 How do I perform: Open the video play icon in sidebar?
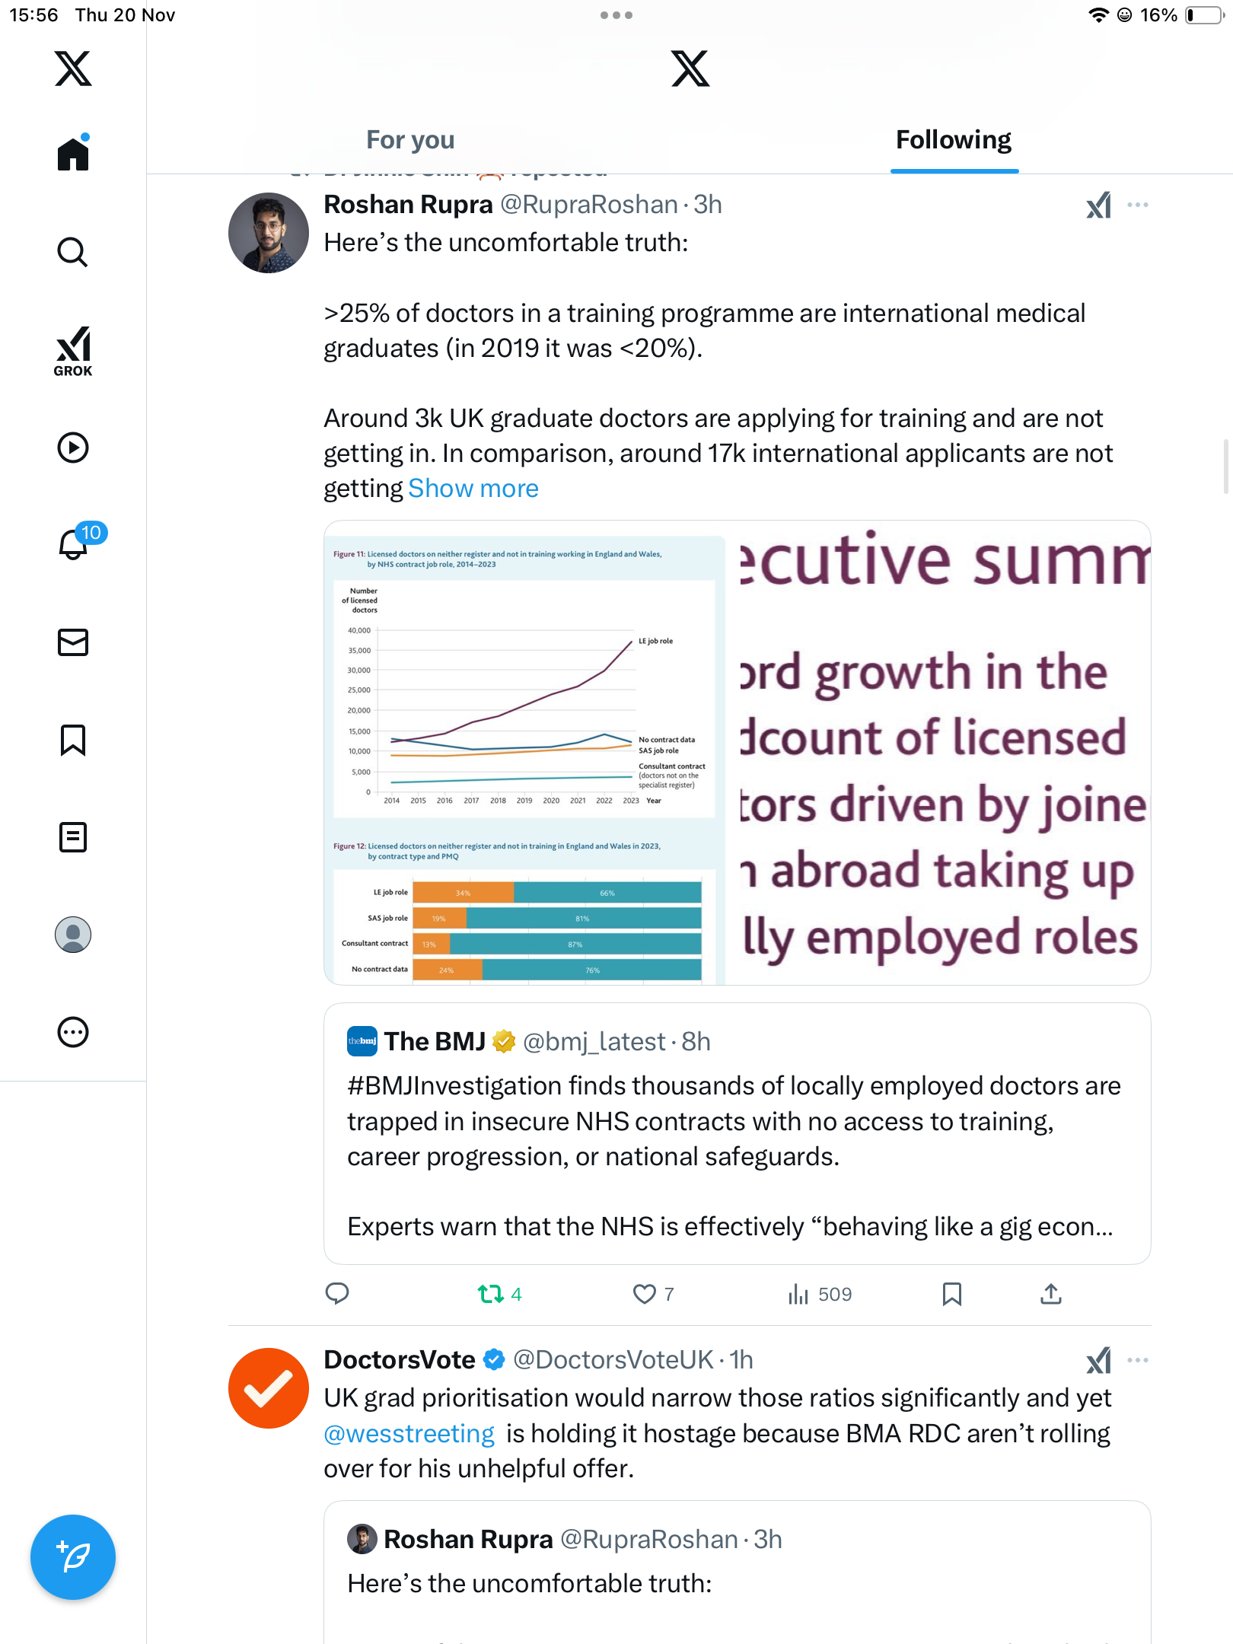[x=73, y=448]
